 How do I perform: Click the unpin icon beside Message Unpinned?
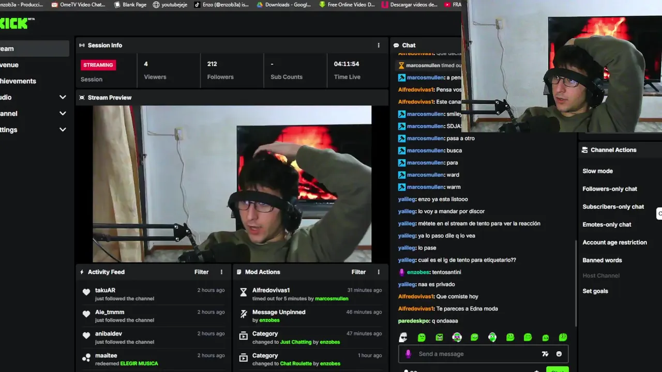click(243, 314)
